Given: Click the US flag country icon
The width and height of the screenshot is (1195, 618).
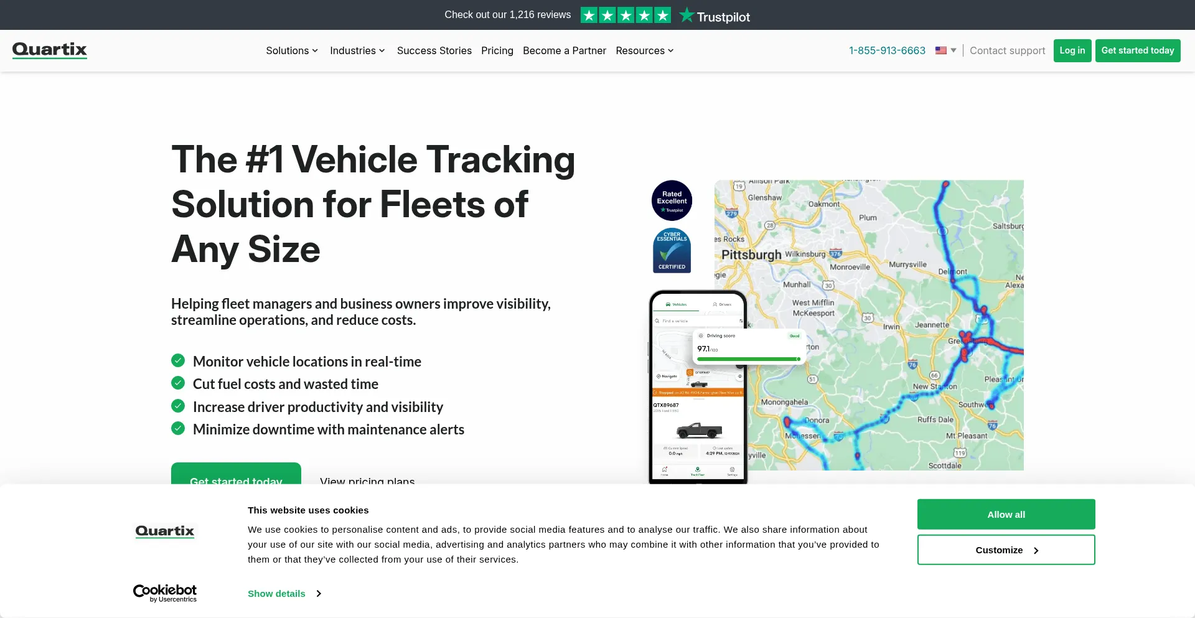Looking at the screenshot, I should 940,50.
